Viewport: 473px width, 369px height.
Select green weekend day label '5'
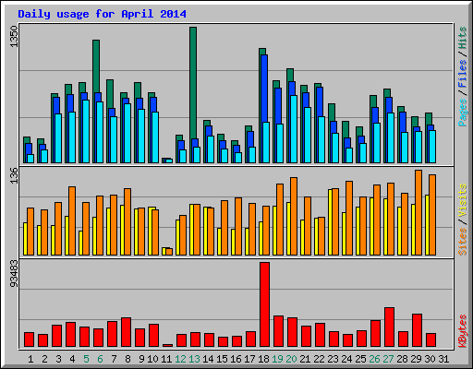[x=86, y=359]
